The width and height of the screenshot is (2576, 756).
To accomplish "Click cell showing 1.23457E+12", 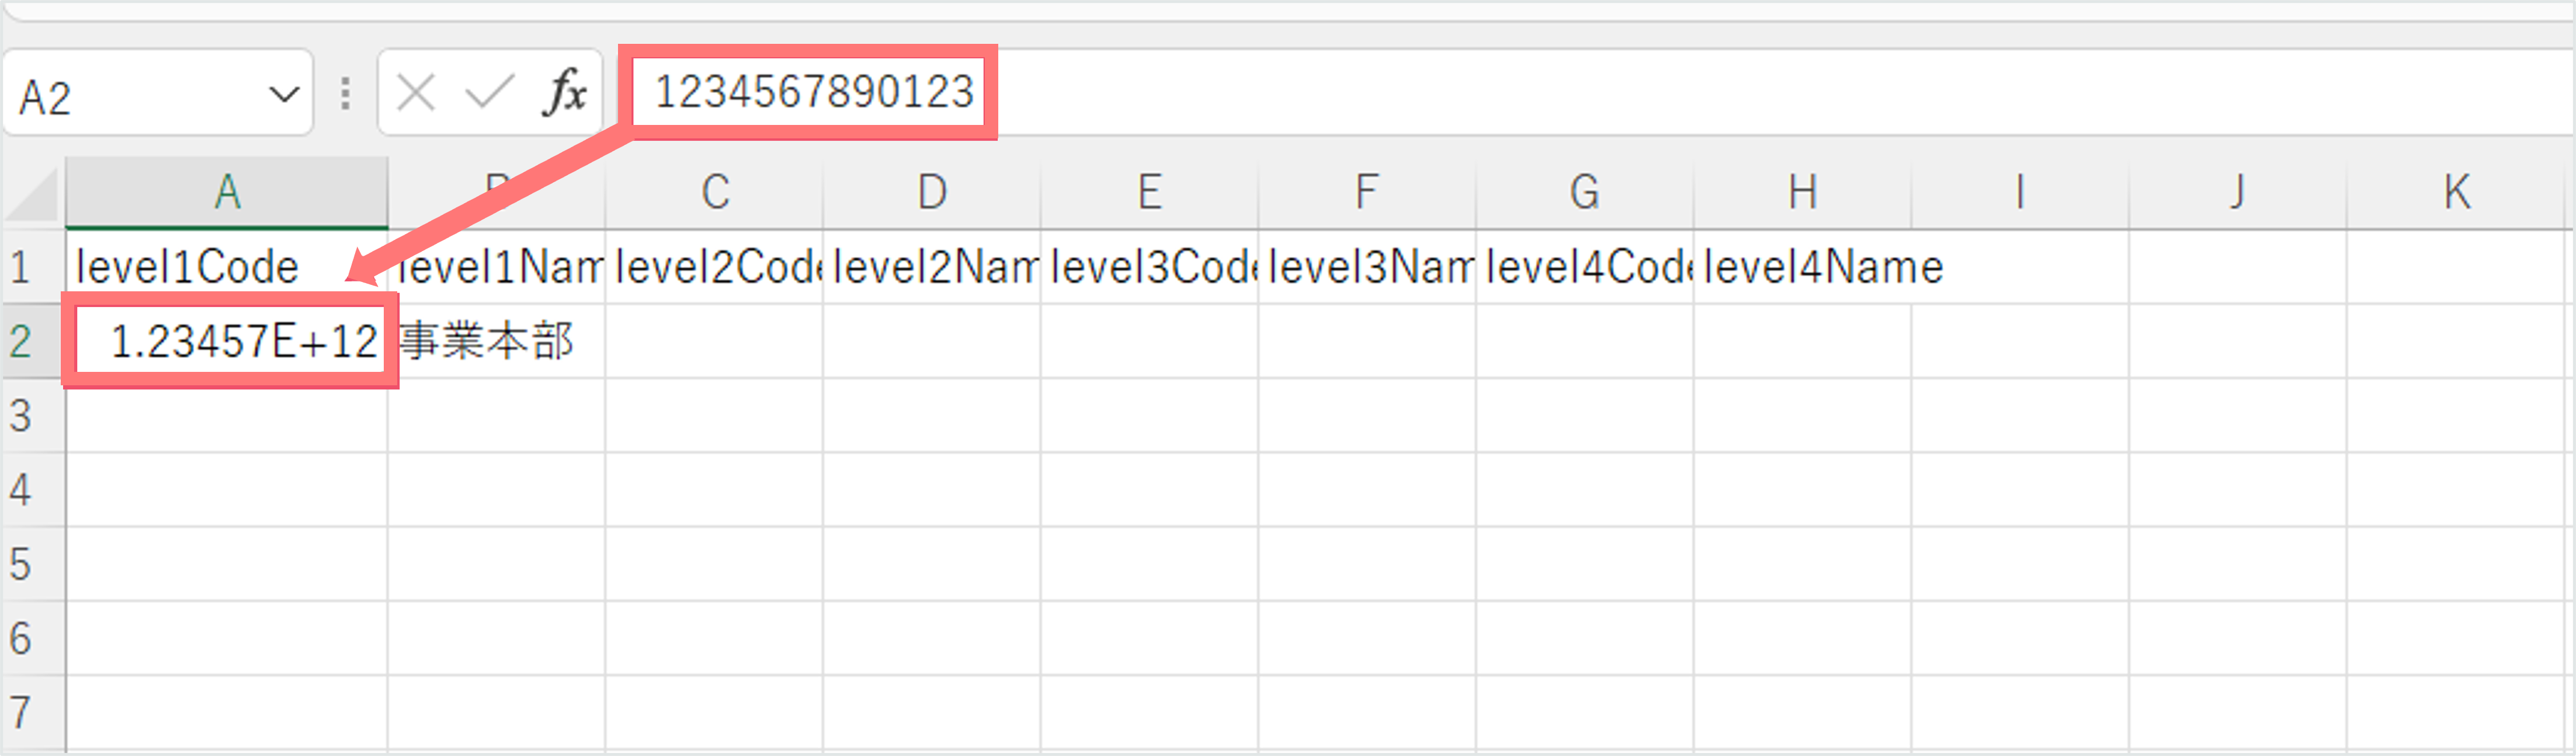I will 227,341.
